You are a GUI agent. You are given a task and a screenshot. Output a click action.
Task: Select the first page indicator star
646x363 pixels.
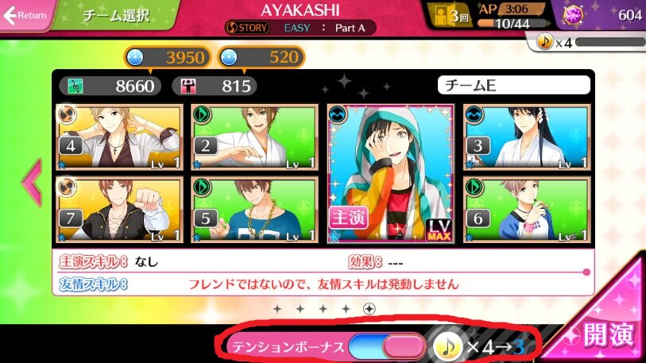pyautogui.click(x=277, y=309)
